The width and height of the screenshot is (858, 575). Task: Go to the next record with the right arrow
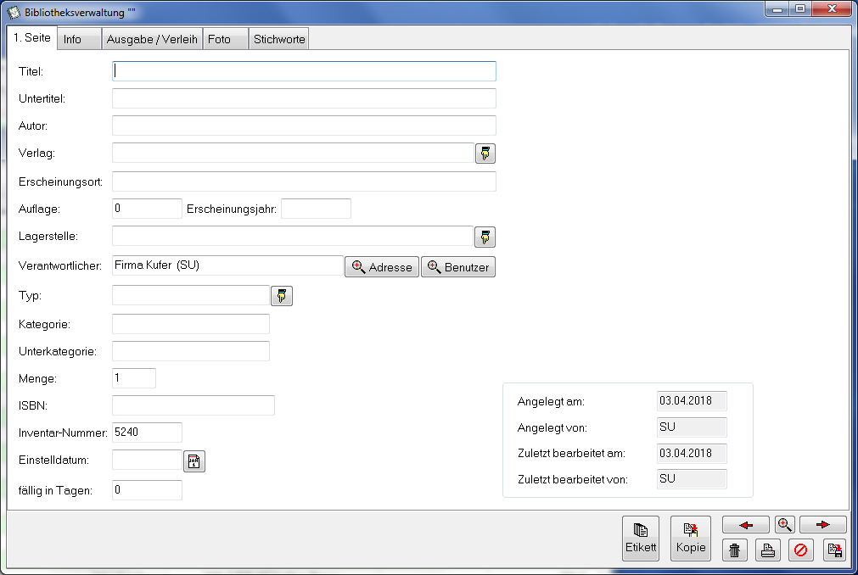823,525
